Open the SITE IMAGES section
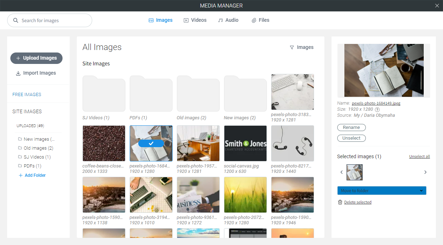This screenshot has width=443, height=245. point(27,111)
